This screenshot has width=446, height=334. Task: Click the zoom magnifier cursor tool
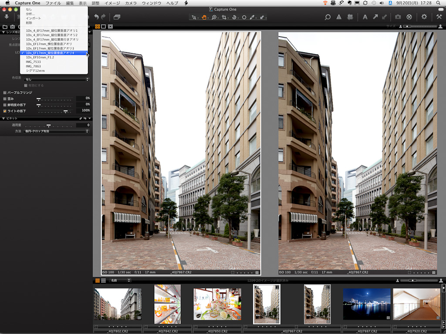(x=214, y=17)
